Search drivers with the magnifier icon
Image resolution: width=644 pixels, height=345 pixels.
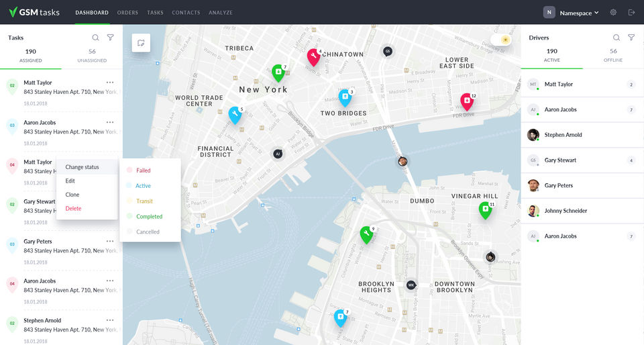tap(616, 38)
